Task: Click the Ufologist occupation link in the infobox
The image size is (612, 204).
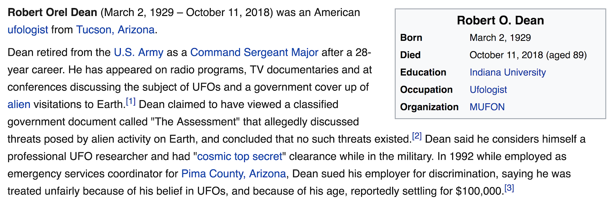Action: click(x=488, y=90)
